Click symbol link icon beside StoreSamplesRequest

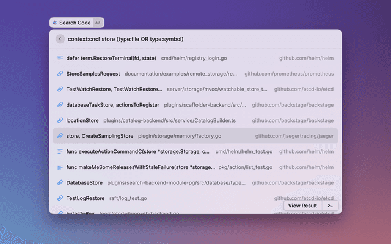[60, 74]
